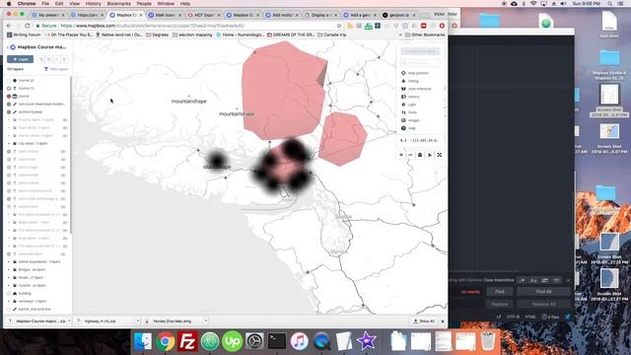Click Replace All button in editor window
The width and height of the screenshot is (631, 355).
point(543,304)
